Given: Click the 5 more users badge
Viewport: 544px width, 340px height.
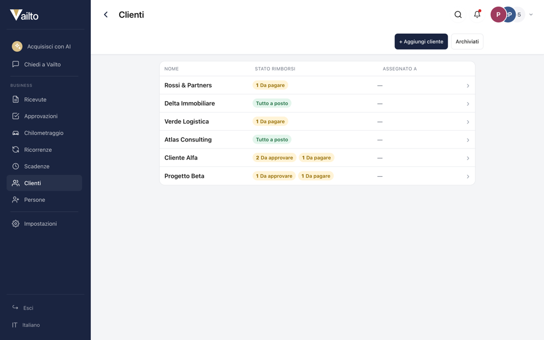Looking at the screenshot, I should pyautogui.click(x=520, y=15).
